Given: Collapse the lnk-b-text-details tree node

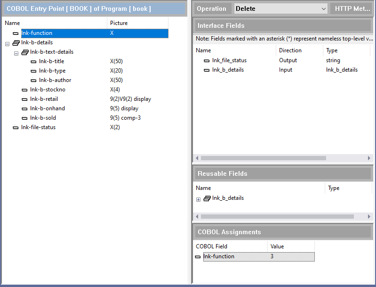Looking at the screenshot, I should 16,53.
